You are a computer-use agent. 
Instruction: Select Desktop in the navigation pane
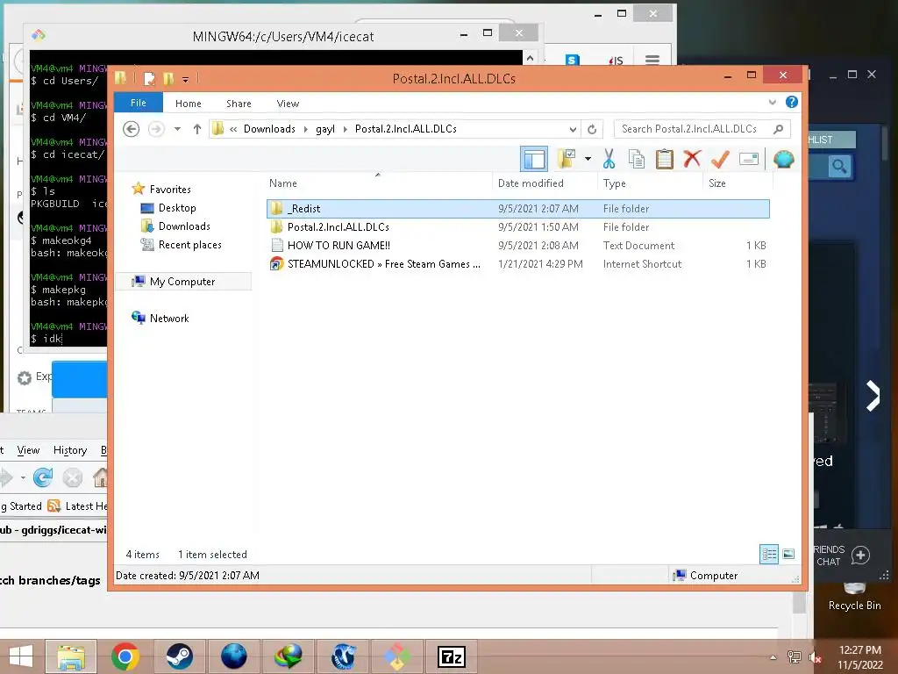177,207
